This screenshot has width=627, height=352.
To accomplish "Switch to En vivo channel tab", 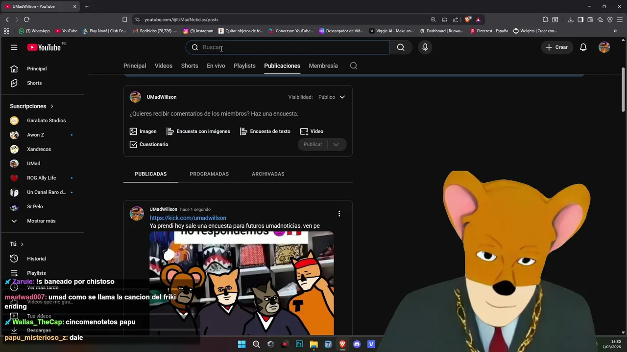I will pos(216,66).
